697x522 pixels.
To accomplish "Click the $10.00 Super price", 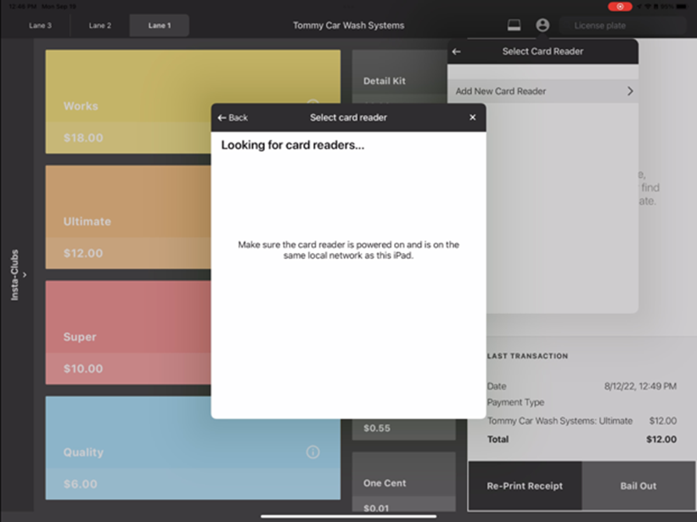I will pos(83,368).
